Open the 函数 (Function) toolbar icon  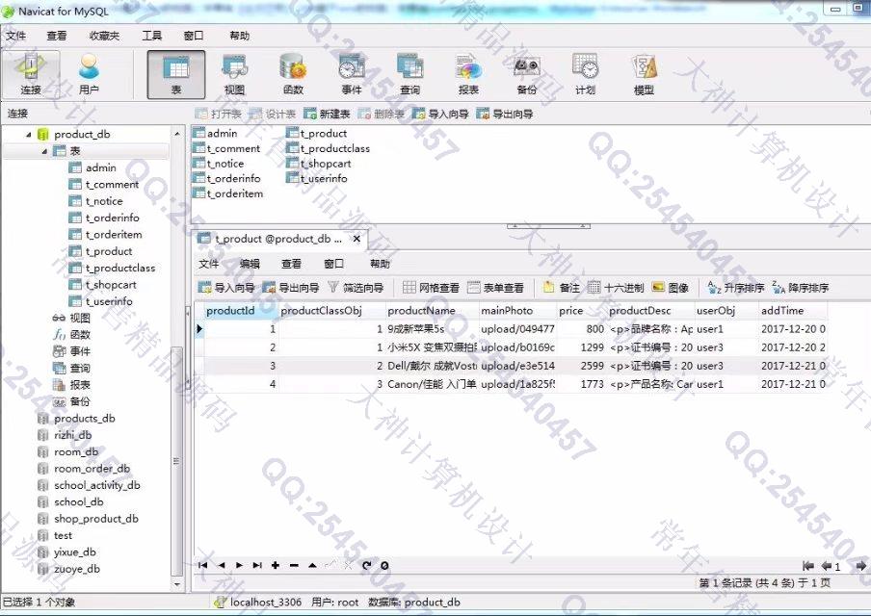[x=293, y=74]
